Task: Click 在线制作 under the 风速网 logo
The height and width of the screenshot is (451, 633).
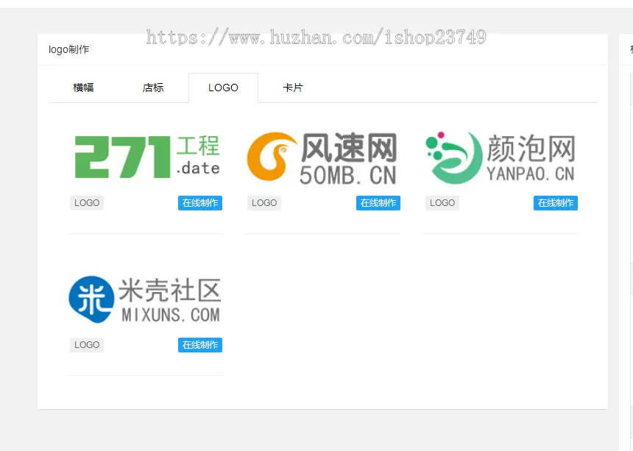Action: tap(378, 203)
